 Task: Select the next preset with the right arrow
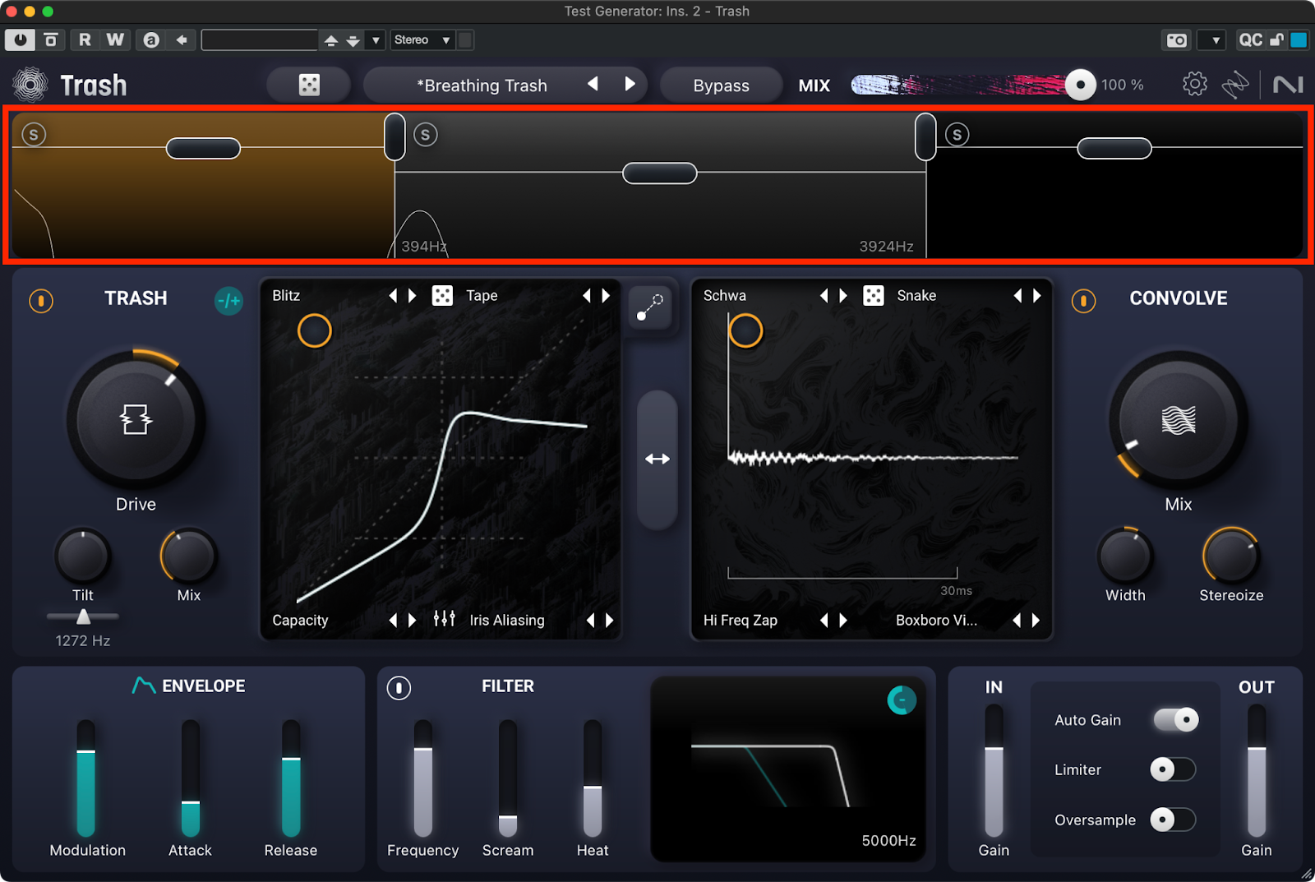[x=630, y=84]
